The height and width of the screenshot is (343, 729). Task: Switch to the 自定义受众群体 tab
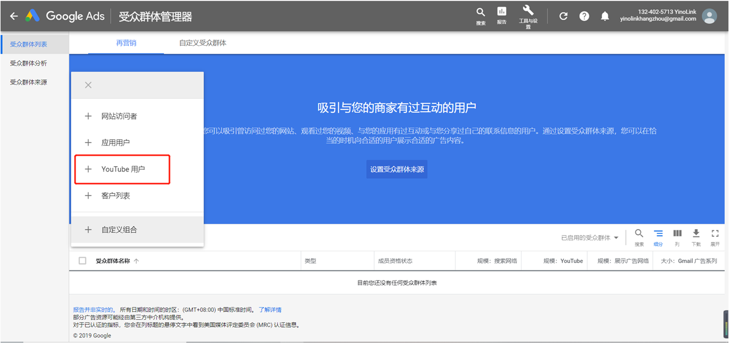pos(202,43)
